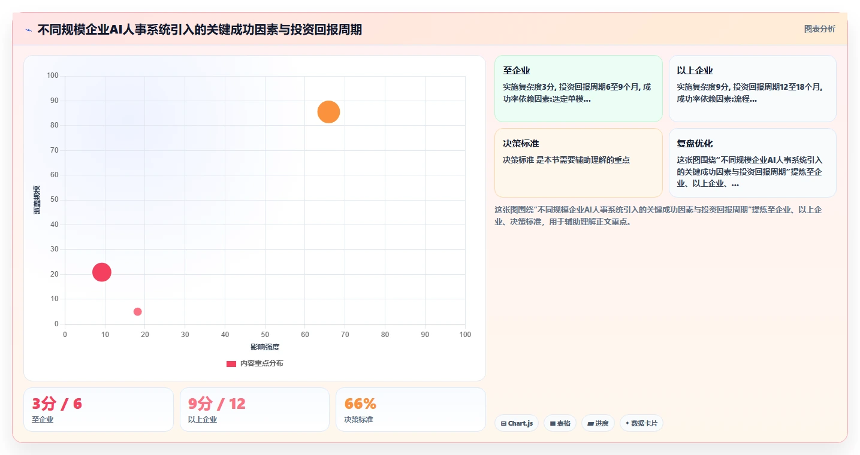
Task: Click the 图表分析 label at top right
Action: pyautogui.click(x=819, y=29)
